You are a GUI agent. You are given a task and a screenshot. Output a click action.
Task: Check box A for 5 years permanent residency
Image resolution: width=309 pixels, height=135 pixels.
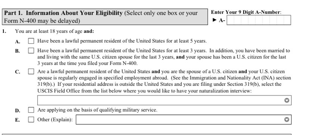tap(31, 41)
